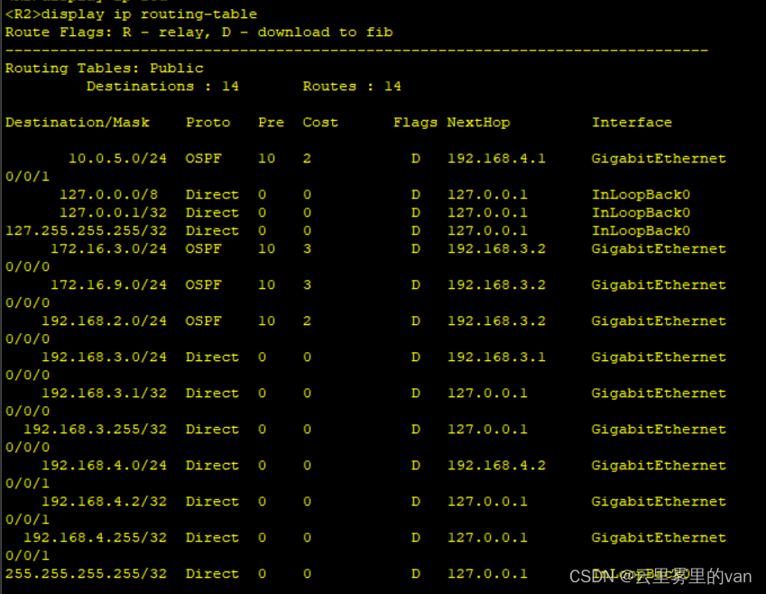This screenshot has width=766, height=594.
Task: Click the 'Proto' column header
Action: pyautogui.click(x=208, y=122)
